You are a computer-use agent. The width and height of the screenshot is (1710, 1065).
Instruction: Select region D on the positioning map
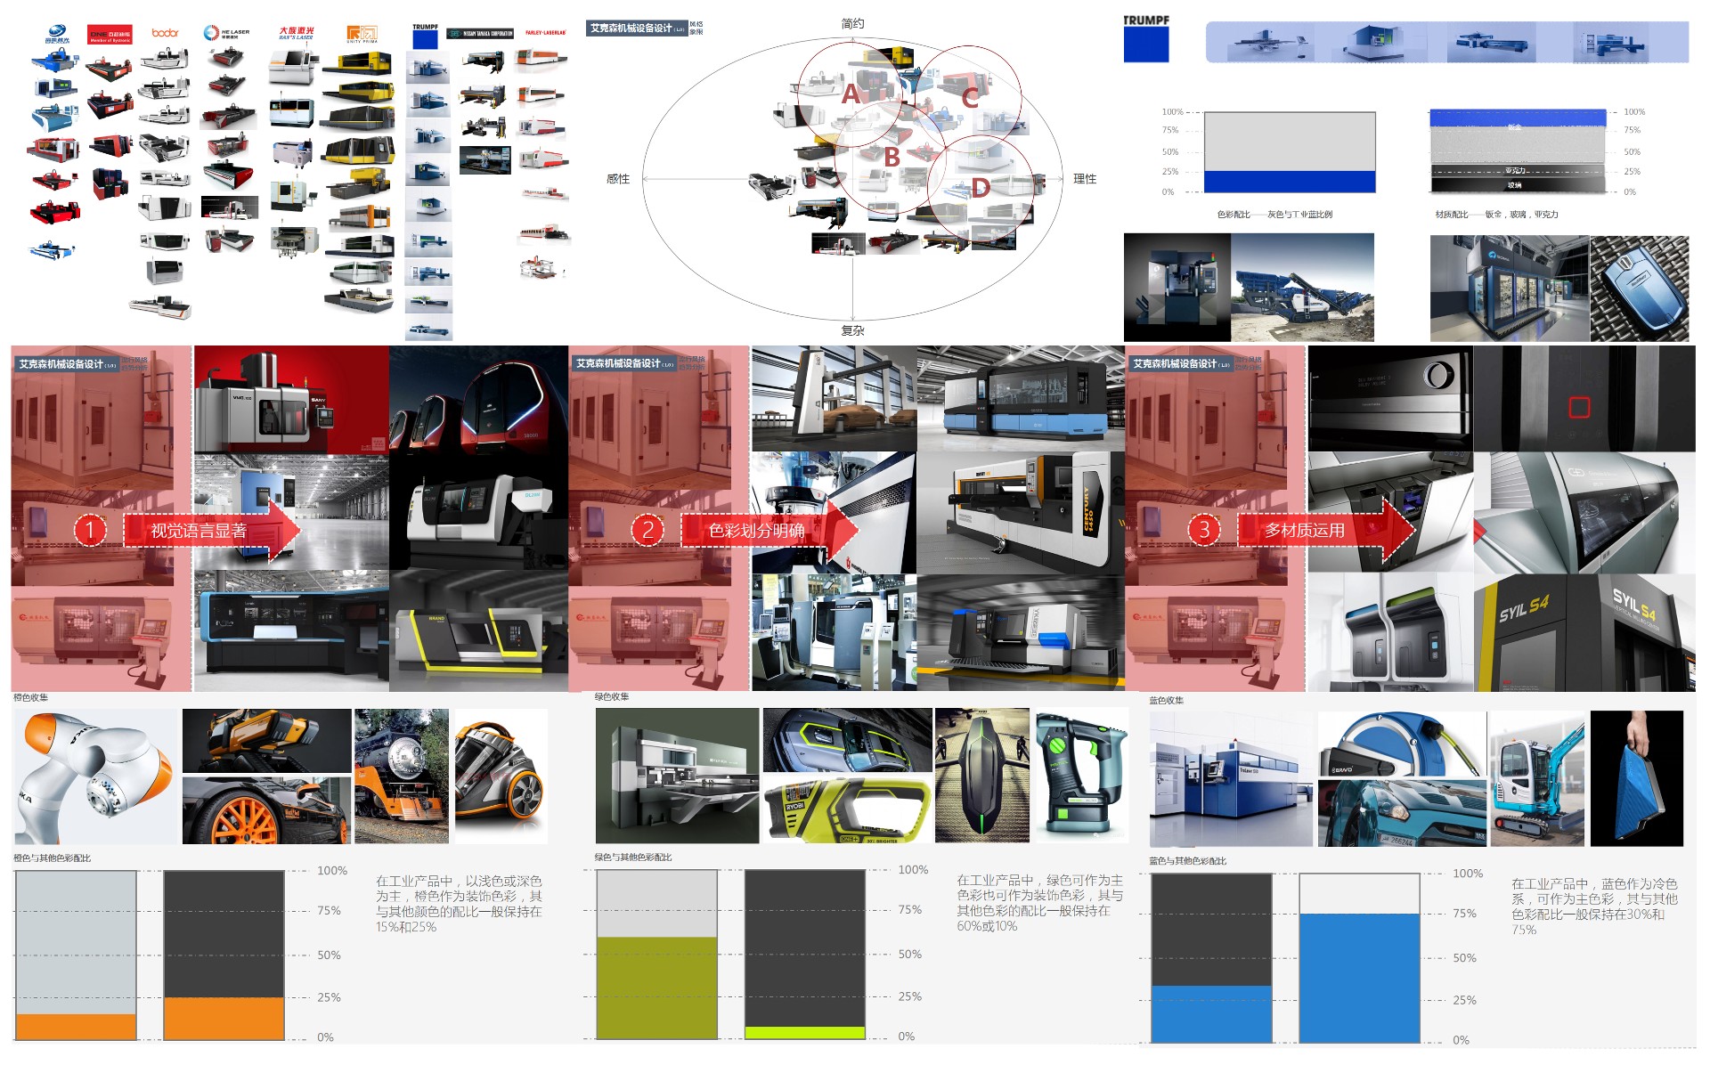980,188
